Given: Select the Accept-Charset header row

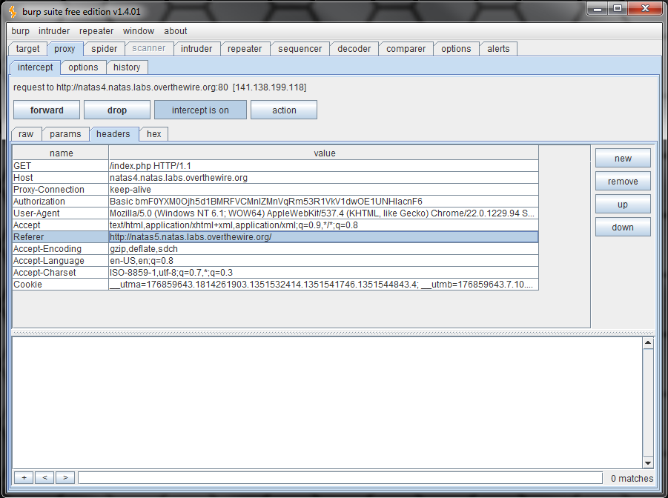Looking at the screenshot, I should tap(61, 273).
